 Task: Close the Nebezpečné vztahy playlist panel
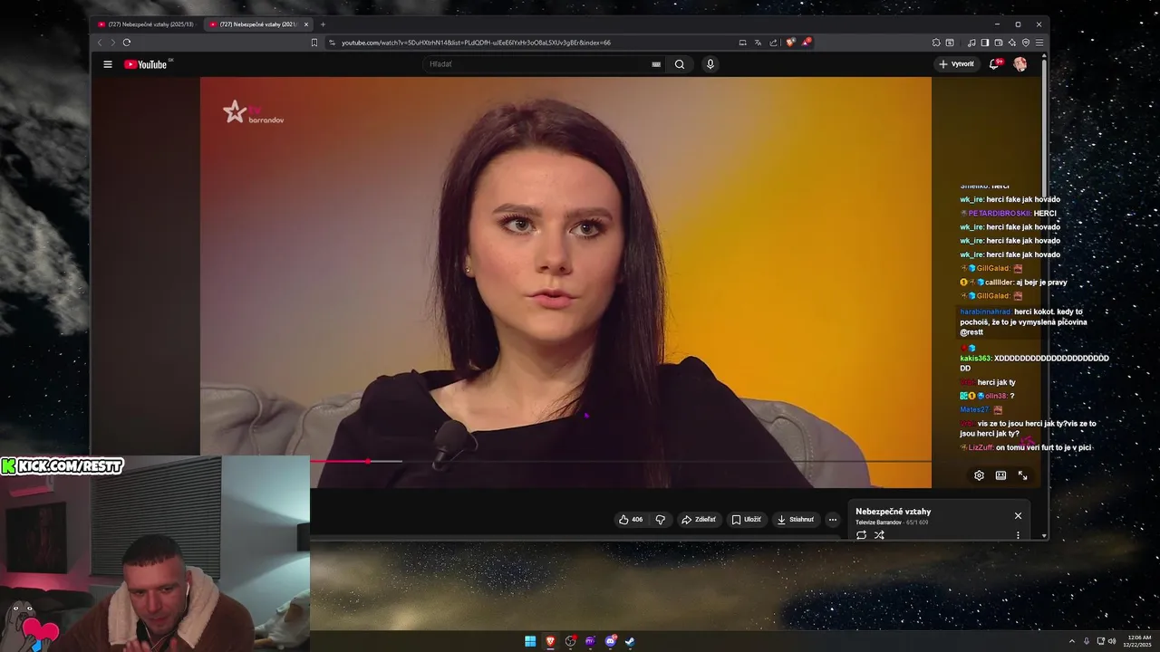1018,515
